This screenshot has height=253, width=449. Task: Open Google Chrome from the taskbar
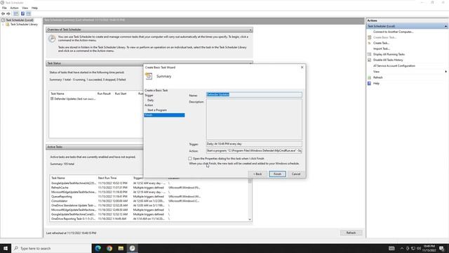(x=109, y=248)
